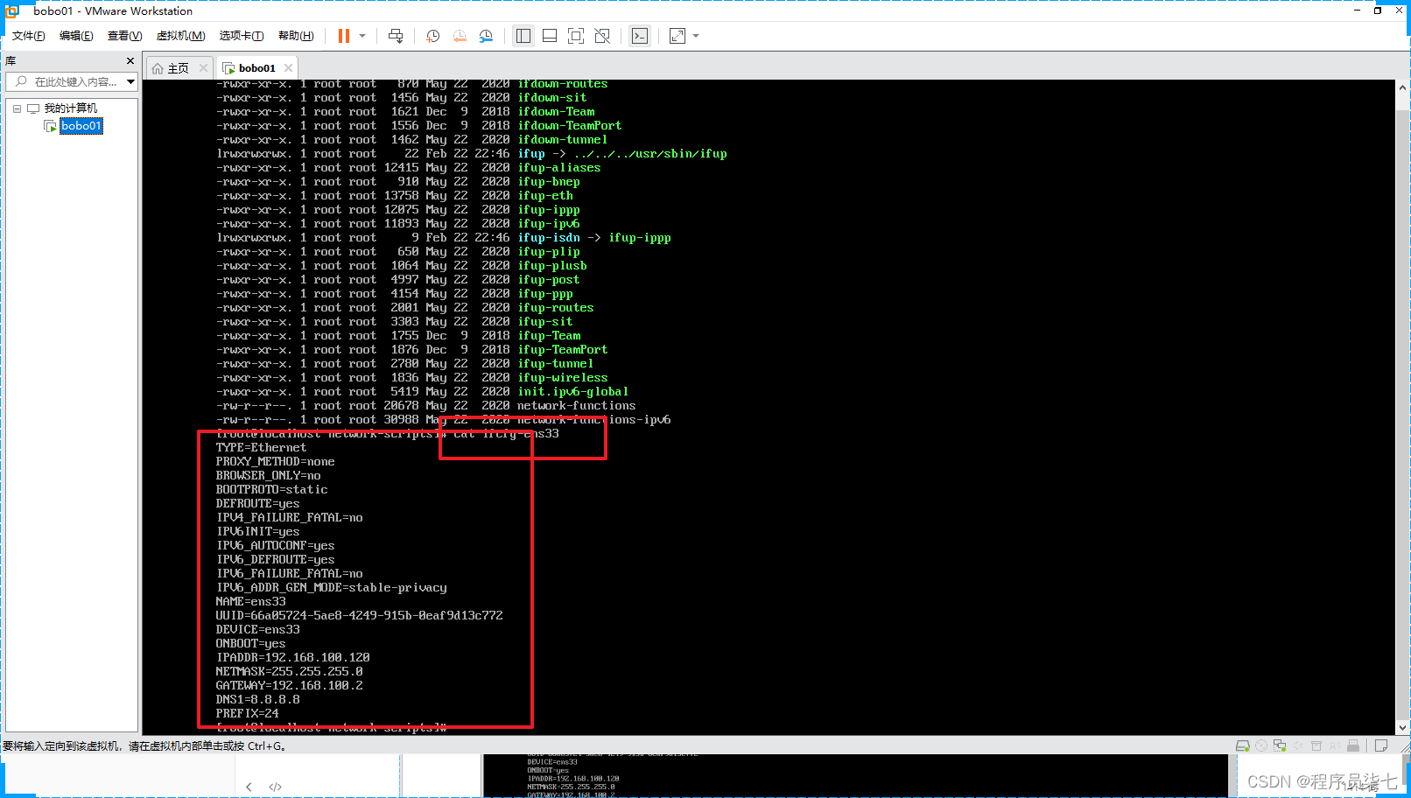Screen dimensions: 1411x798
Task: Toggle the library sidebar view
Action: pyautogui.click(x=523, y=36)
